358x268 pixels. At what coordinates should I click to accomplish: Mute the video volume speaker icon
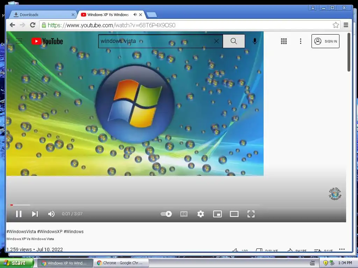[x=51, y=214]
